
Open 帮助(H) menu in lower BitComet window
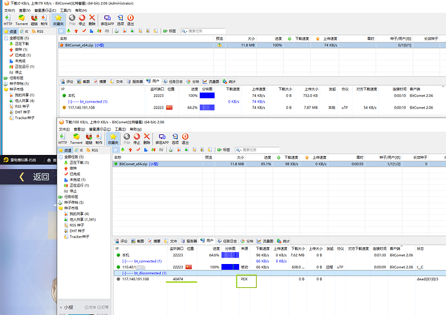click(136, 129)
